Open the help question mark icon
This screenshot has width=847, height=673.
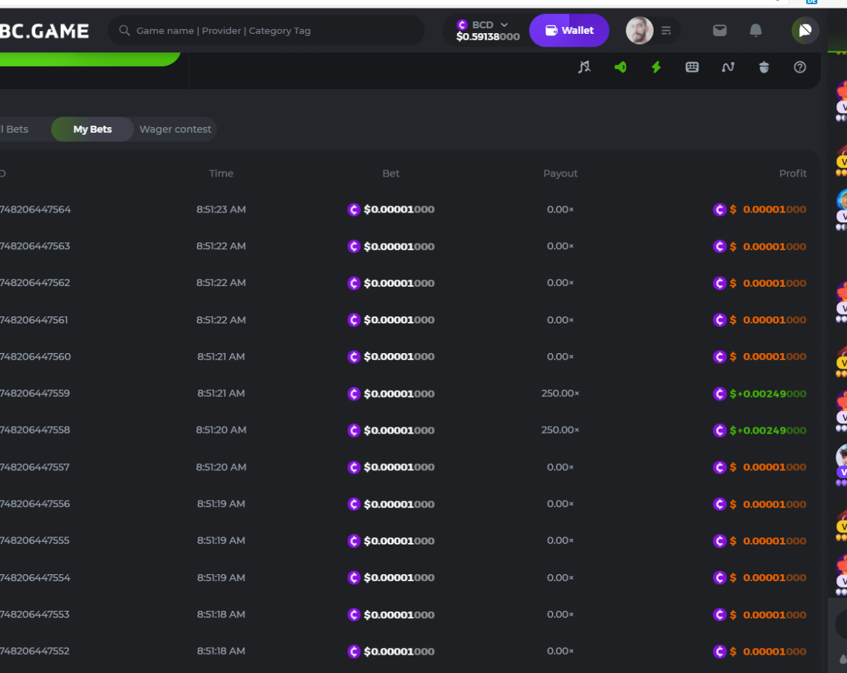point(800,67)
